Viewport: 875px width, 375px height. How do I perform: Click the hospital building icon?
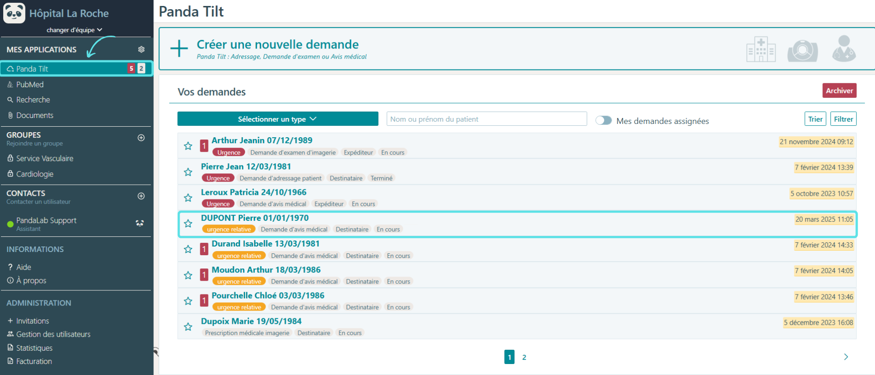(x=761, y=49)
